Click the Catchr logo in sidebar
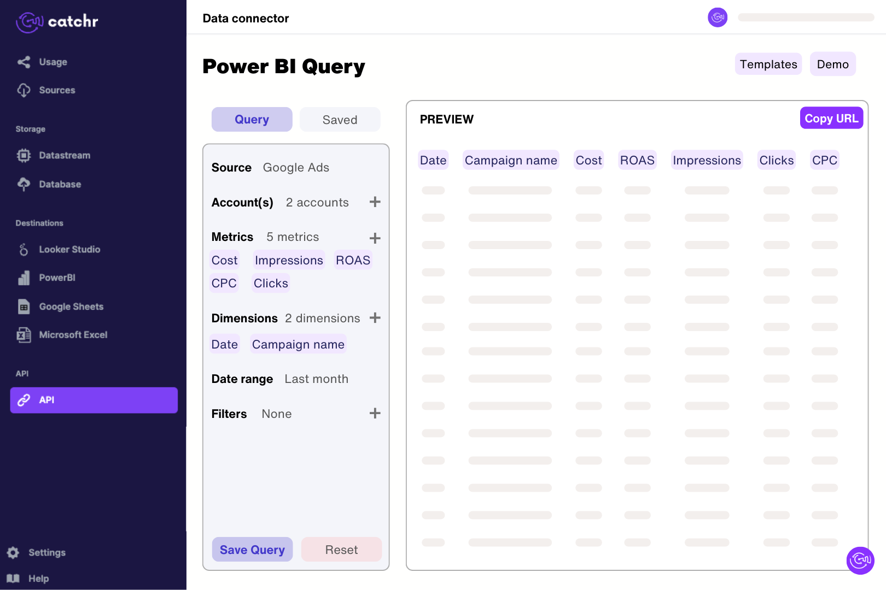 [57, 22]
